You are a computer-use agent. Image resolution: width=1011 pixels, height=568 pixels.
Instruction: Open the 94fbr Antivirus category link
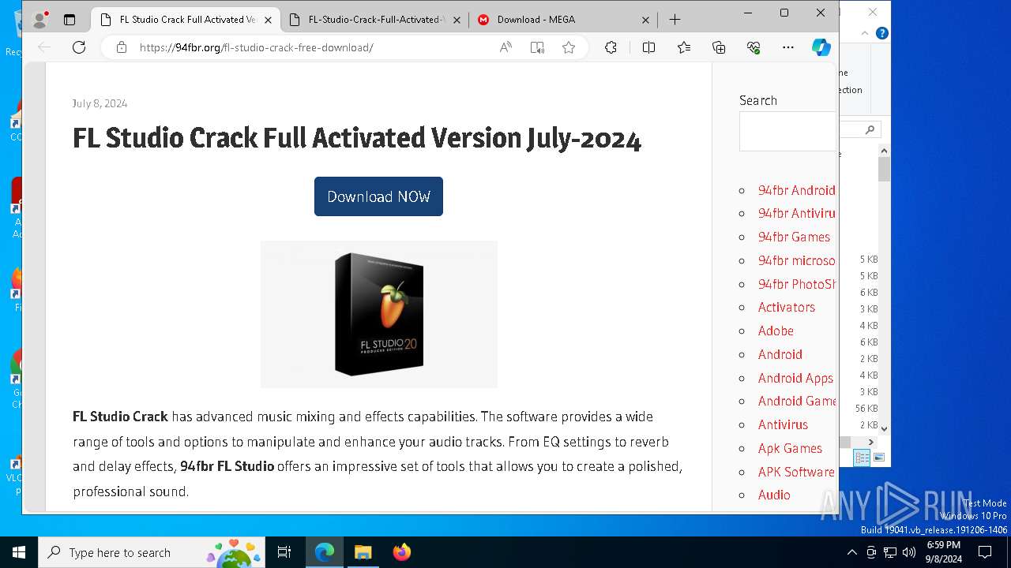tap(796, 213)
